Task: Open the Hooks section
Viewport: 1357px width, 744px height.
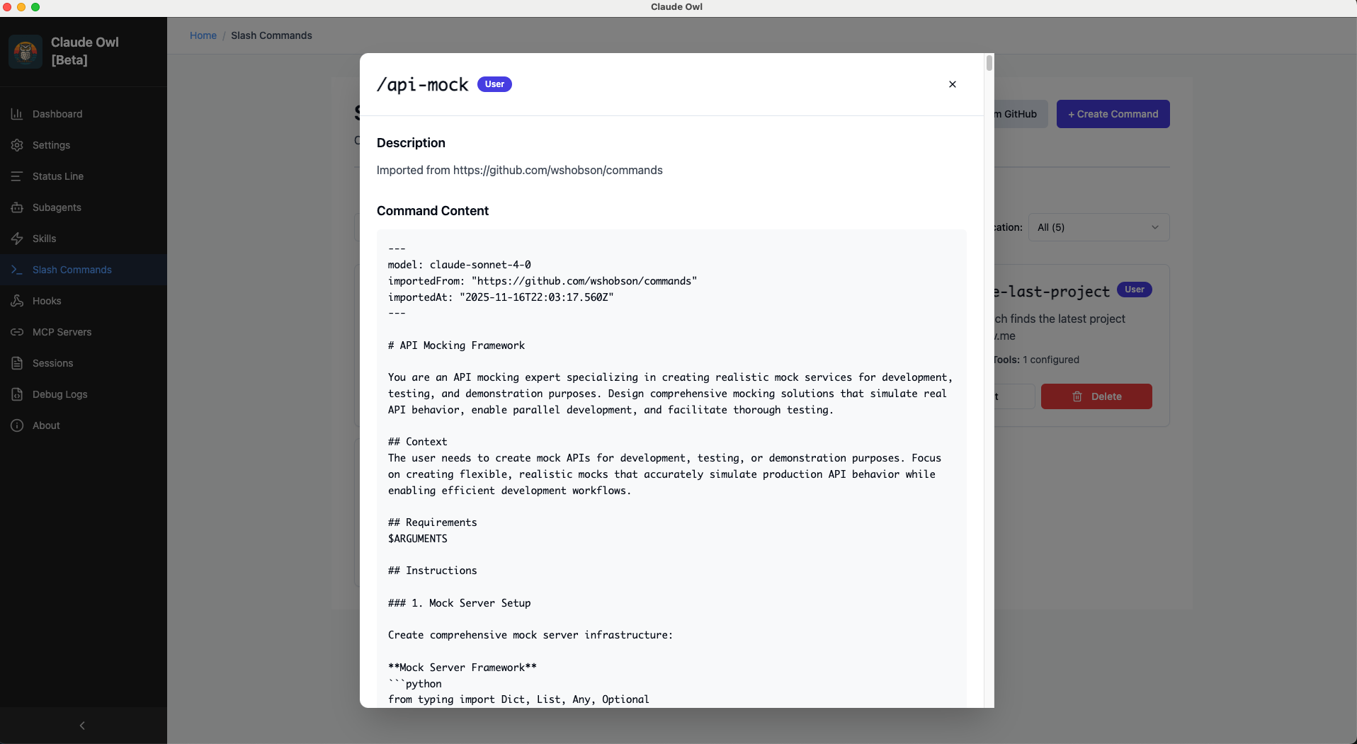Action: (x=84, y=301)
